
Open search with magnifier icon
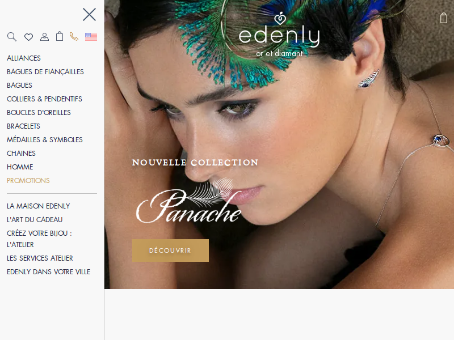click(x=12, y=37)
